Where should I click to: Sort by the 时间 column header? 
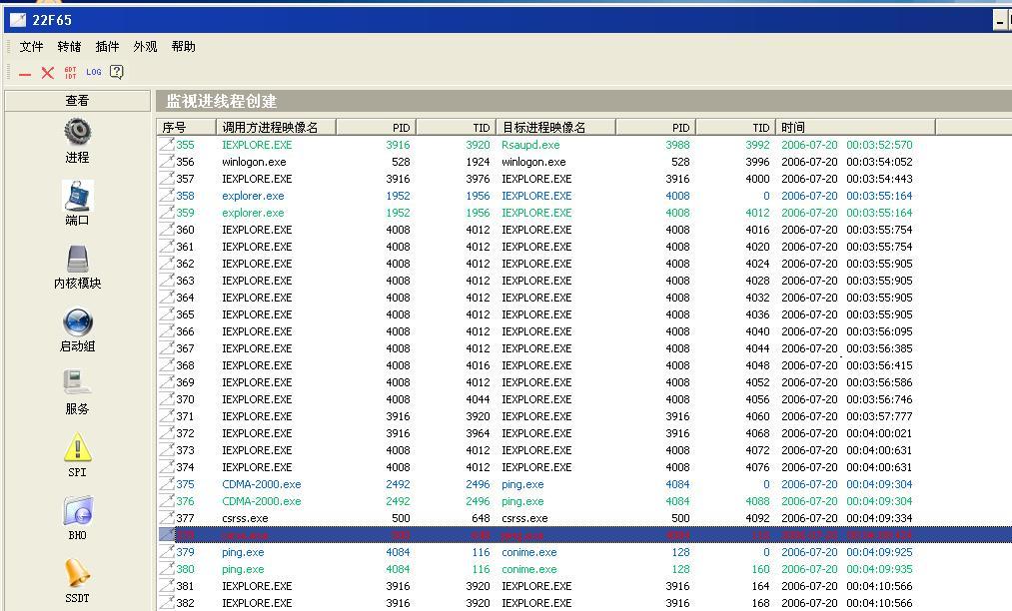[x=854, y=127]
